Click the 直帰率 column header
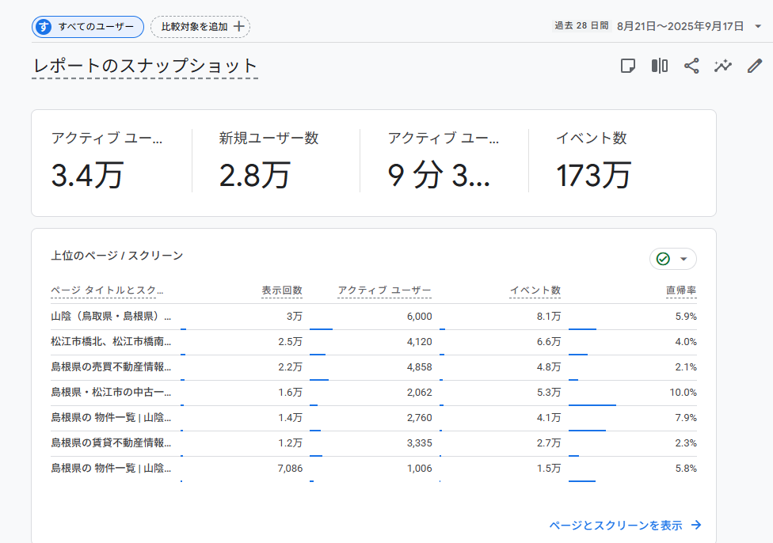 coord(680,290)
